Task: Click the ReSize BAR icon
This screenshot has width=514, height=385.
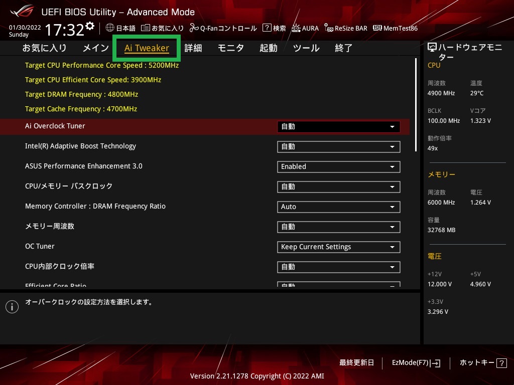Action: 328,28
